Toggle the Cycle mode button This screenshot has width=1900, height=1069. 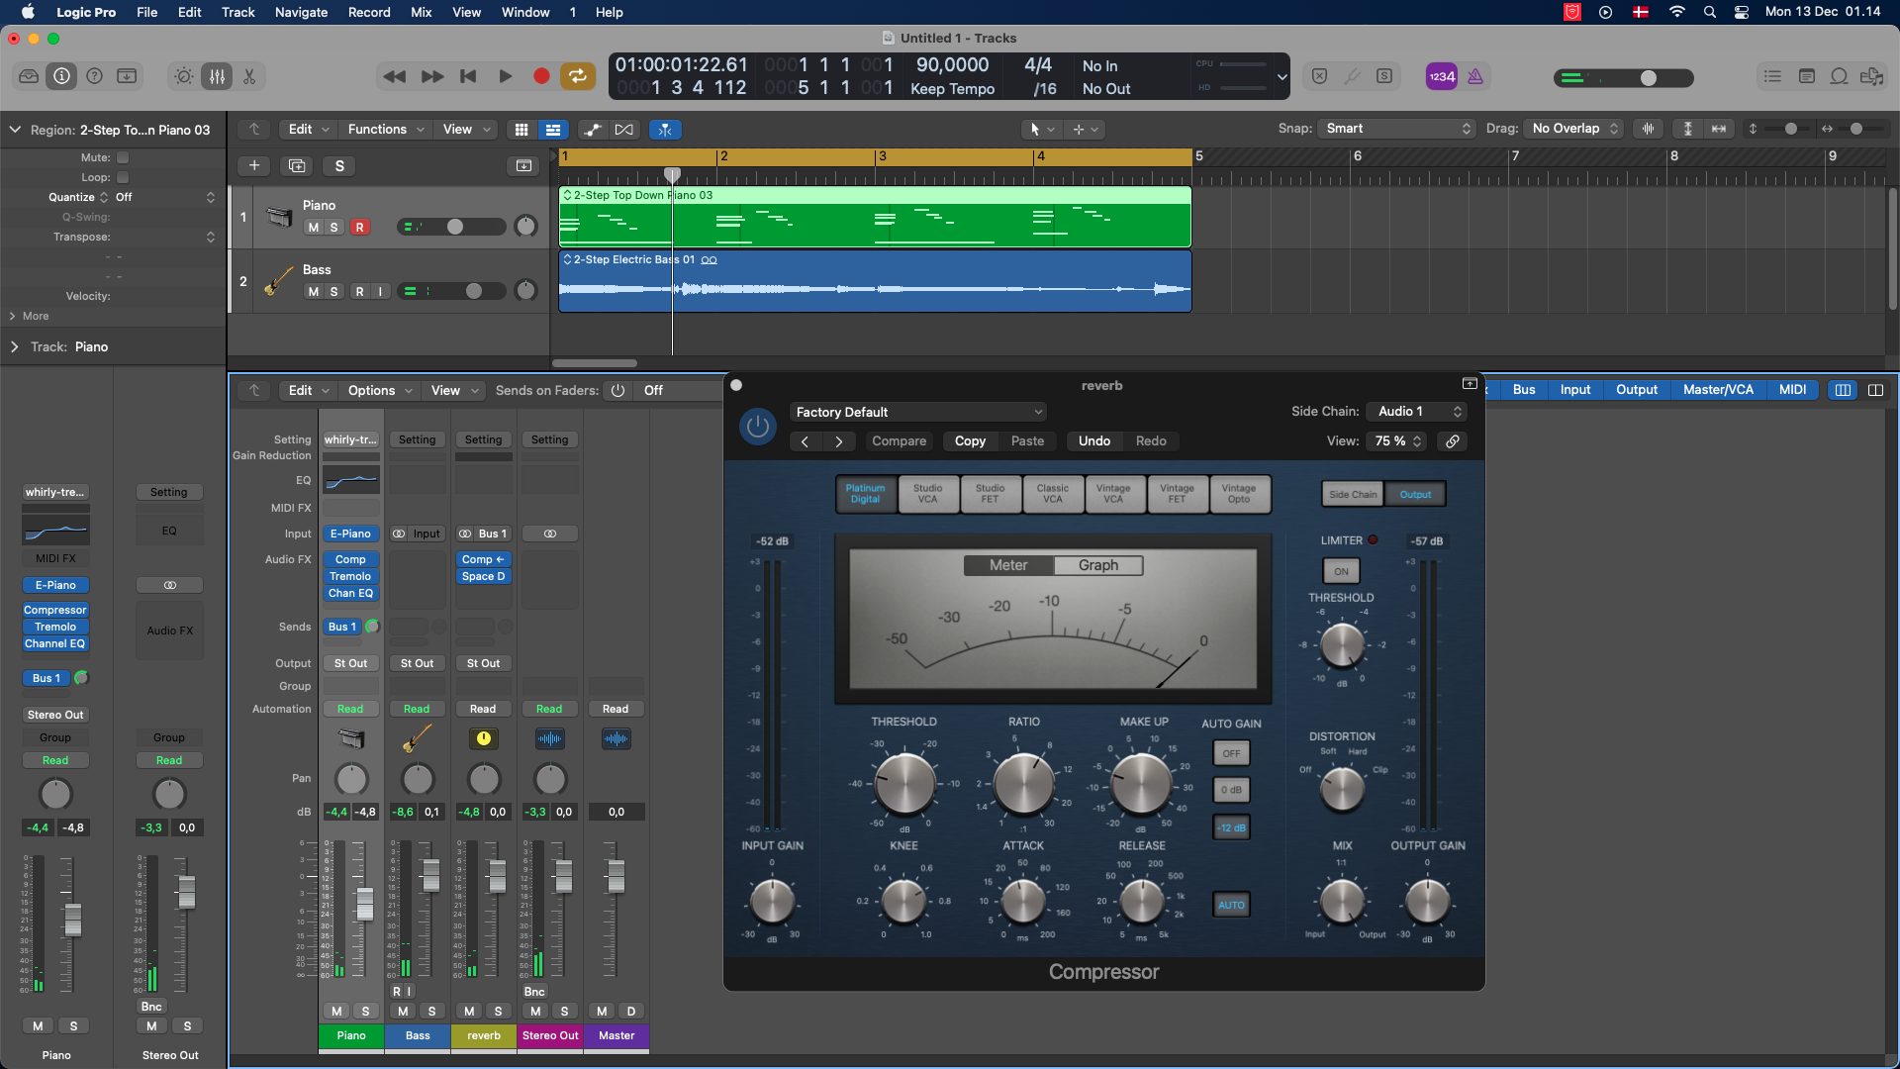(577, 76)
